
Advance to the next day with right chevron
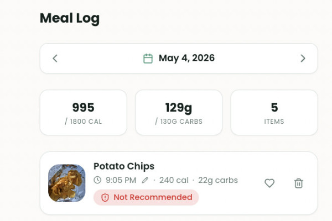(x=303, y=59)
